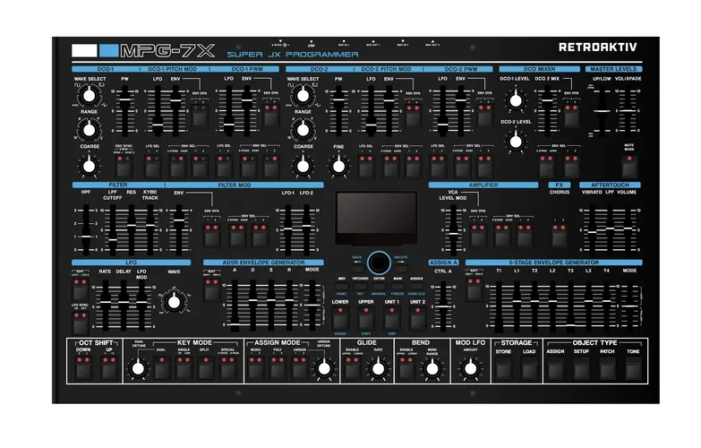The image size is (701, 448).
Task: Click the Mod LFO Amount knob
Action: [470, 368]
